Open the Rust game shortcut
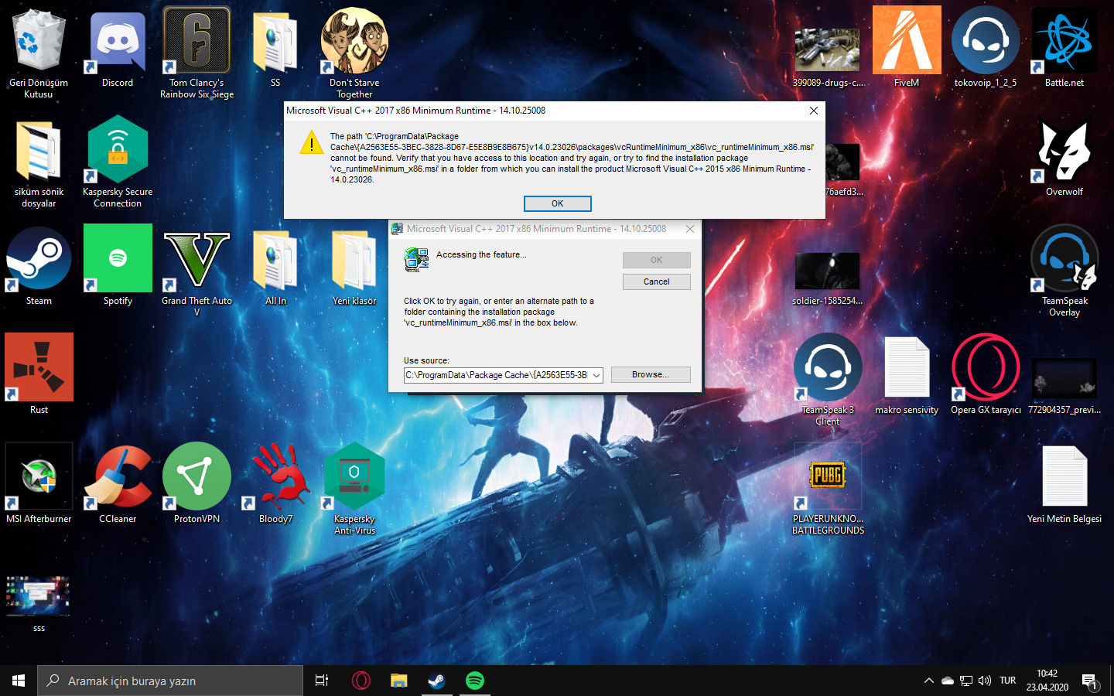The width and height of the screenshot is (1114, 696). 39,370
